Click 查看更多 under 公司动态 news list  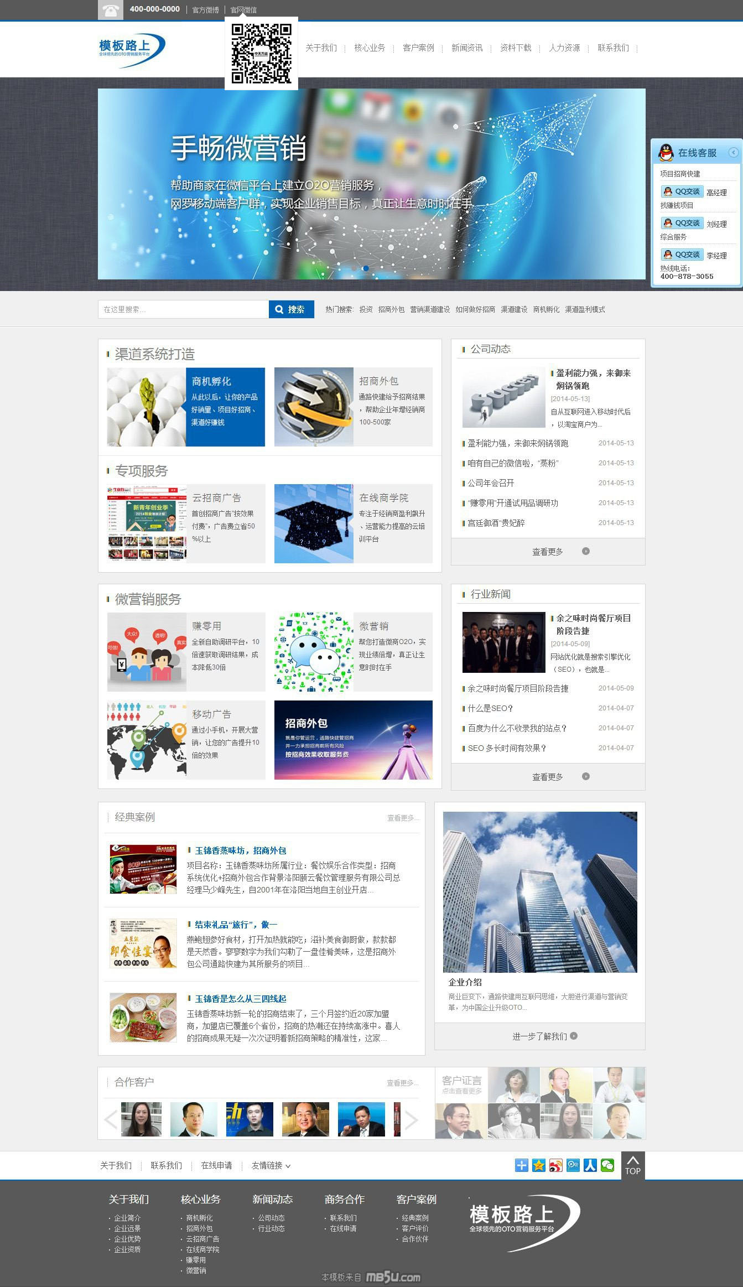(x=548, y=552)
